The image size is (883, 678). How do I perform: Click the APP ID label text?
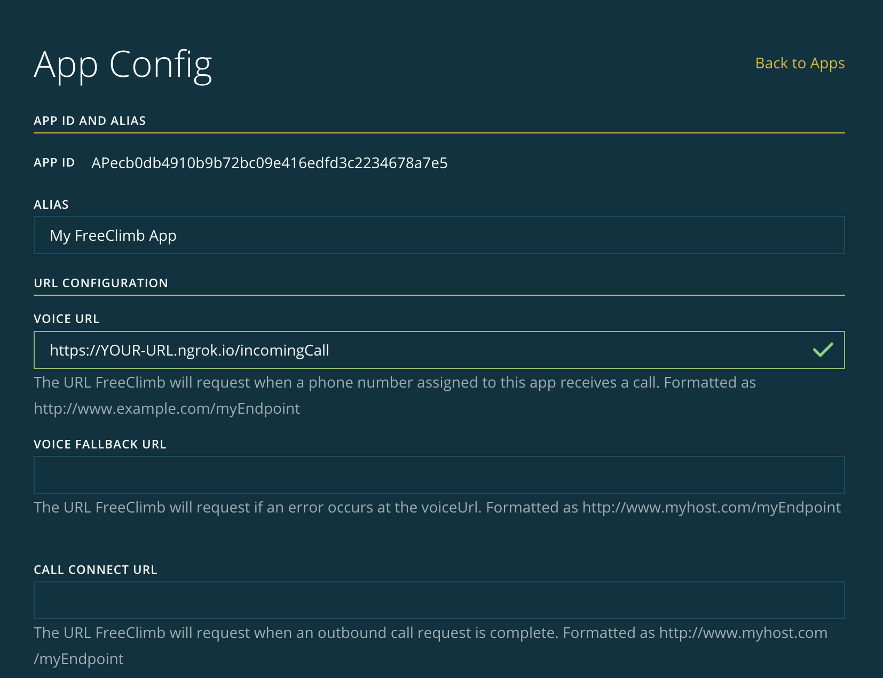coord(54,162)
